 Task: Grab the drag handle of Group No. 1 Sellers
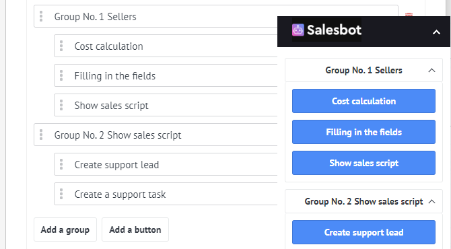[41, 16]
